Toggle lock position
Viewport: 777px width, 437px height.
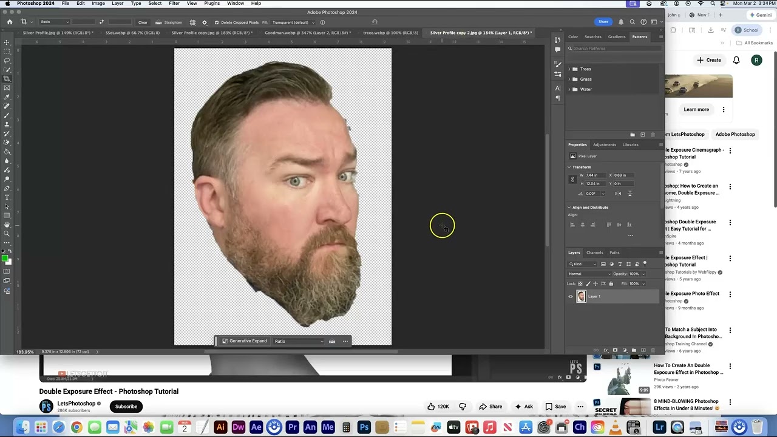click(x=595, y=284)
